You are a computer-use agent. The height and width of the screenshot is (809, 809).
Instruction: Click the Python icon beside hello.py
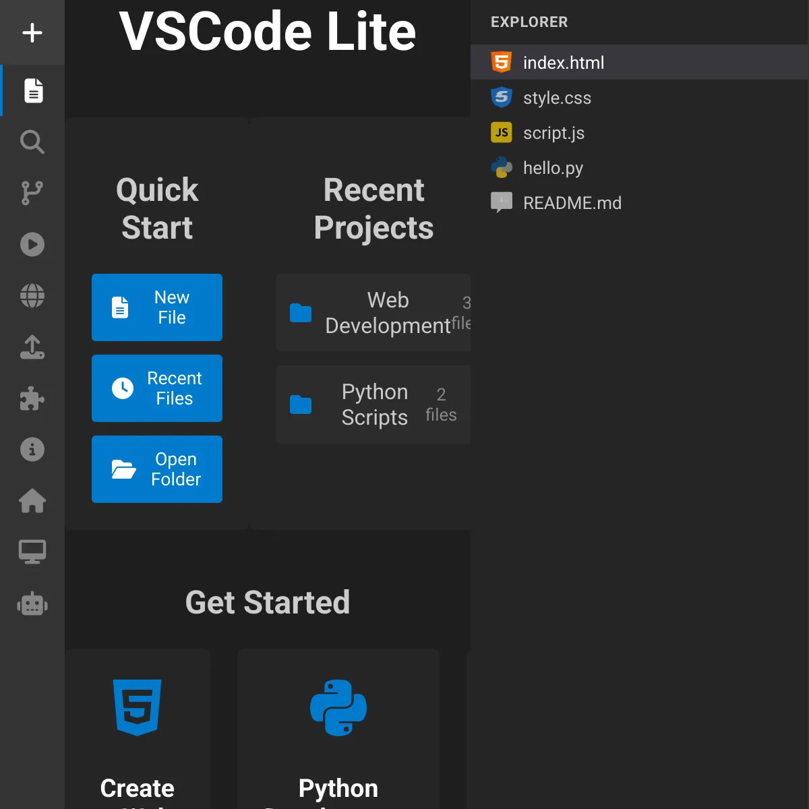[x=502, y=167]
